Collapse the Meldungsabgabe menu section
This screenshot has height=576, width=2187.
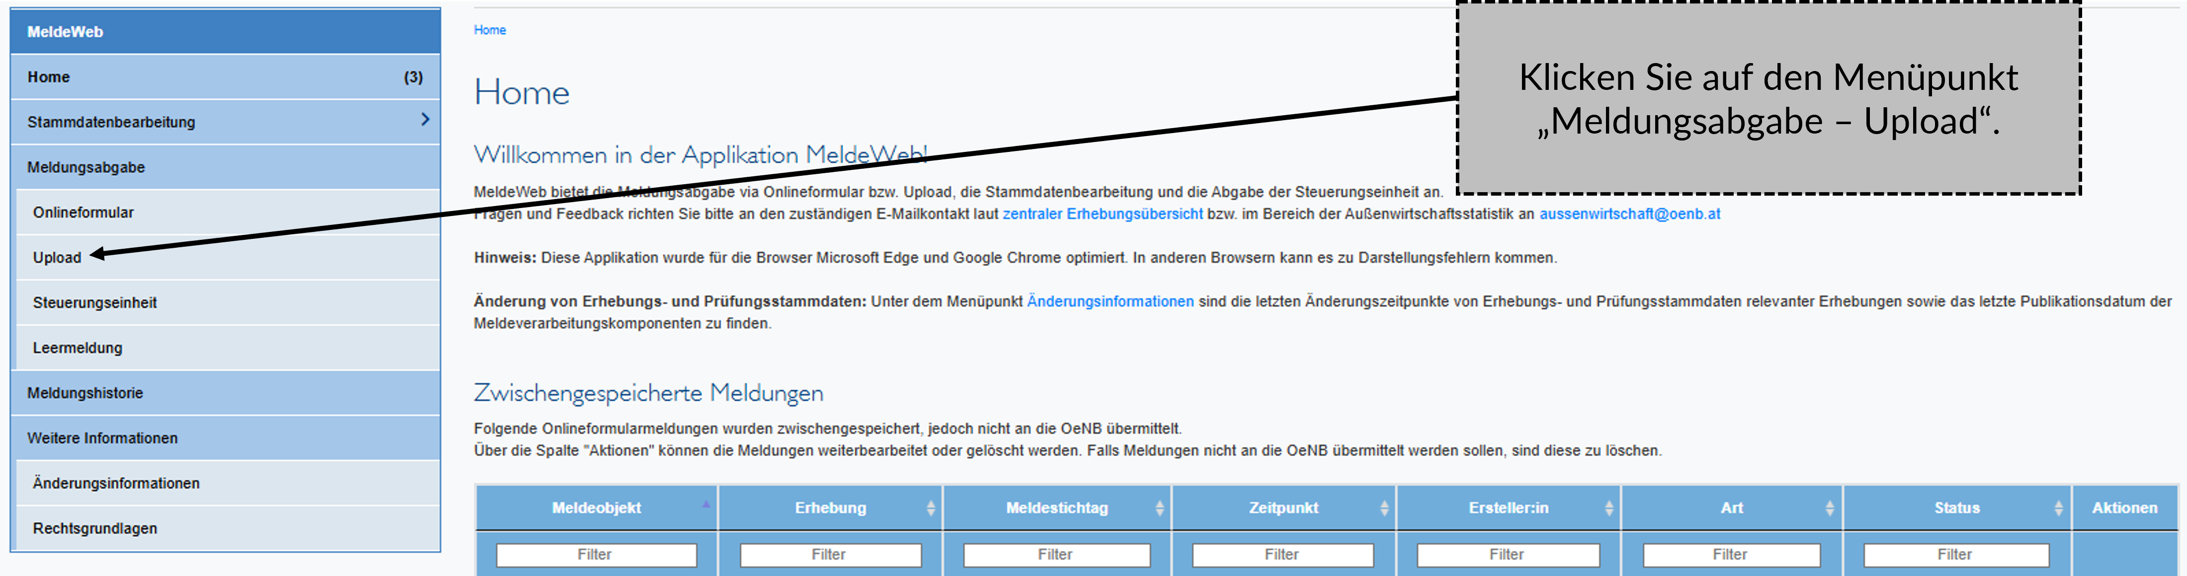pyautogui.click(x=86, y=167)
